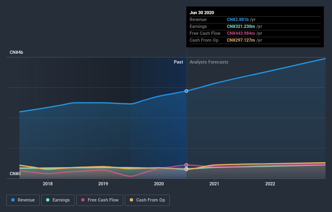Click the blue Revenue data point marker
Screen dimensions: 332x212
186,91
